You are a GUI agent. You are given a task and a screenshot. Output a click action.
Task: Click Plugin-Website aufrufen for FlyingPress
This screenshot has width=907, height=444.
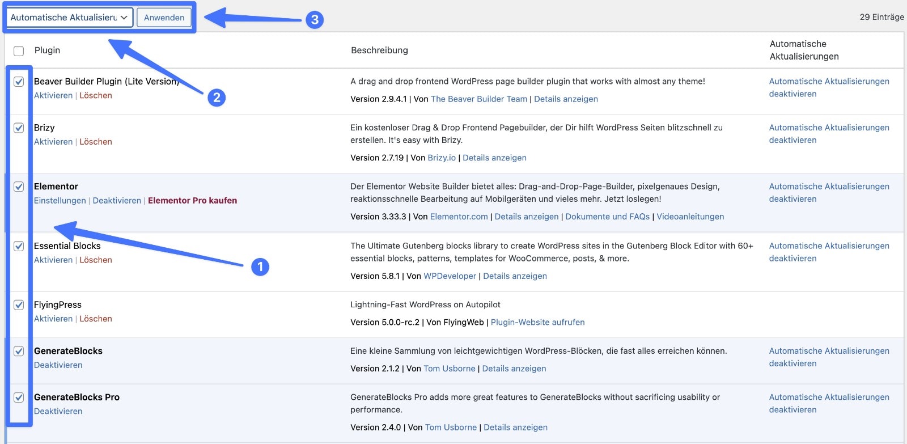click(538, 322)
